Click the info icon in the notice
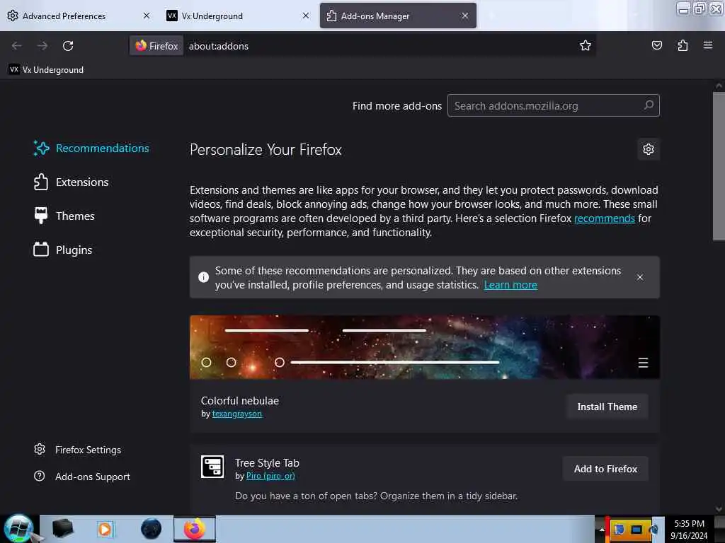This screenshot has width=725, height=543. pyautogui.click(x=203, y=277)
